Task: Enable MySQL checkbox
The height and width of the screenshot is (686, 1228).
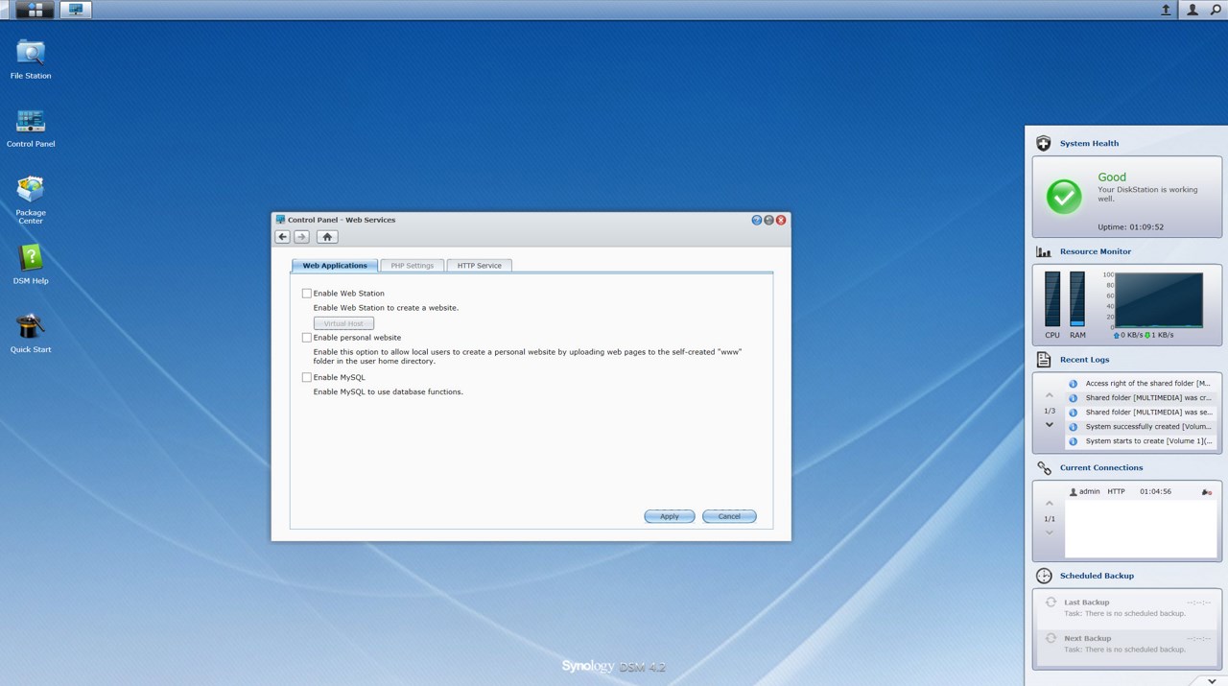Action: (x=307, y=377)
